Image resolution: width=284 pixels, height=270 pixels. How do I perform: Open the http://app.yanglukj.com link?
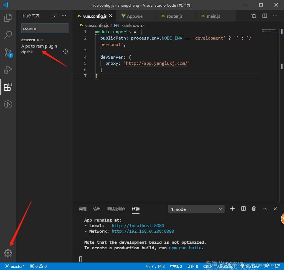[157, 63]
